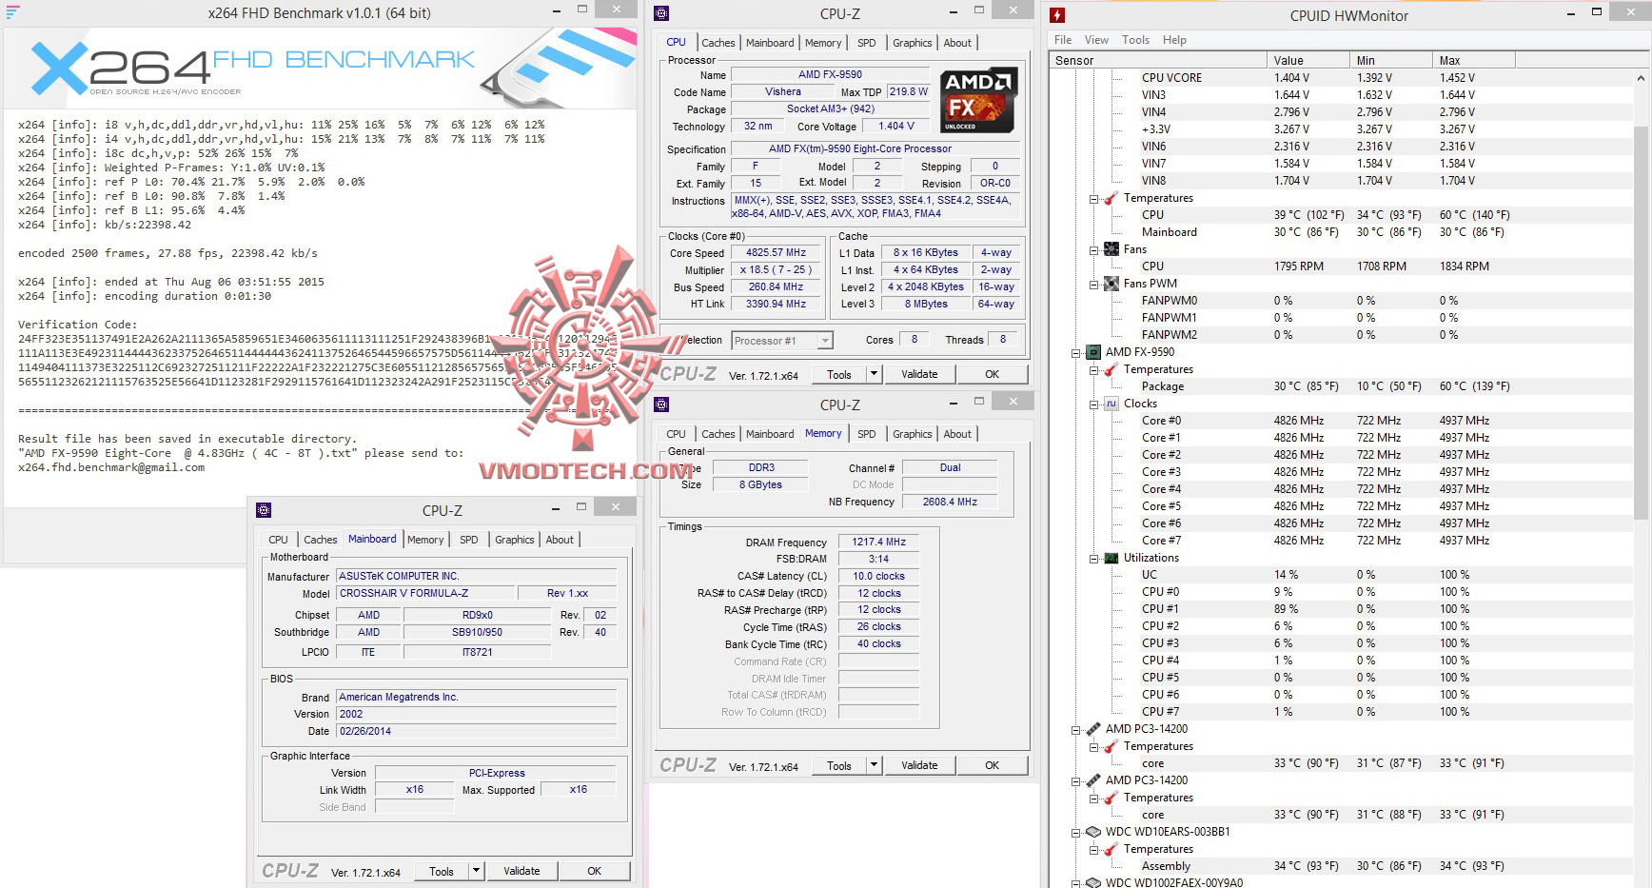Collapse the AMD FX-9590 tree node
The image size is (1652, 888).
pyautogui.click(x=1076, y=353)
